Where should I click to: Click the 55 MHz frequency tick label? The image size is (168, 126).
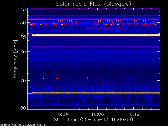point(23,38)
